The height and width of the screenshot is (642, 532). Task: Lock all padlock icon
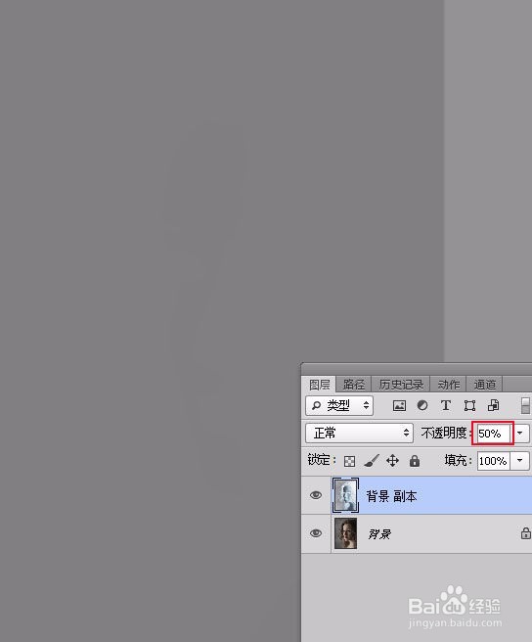tap(415, 461)
